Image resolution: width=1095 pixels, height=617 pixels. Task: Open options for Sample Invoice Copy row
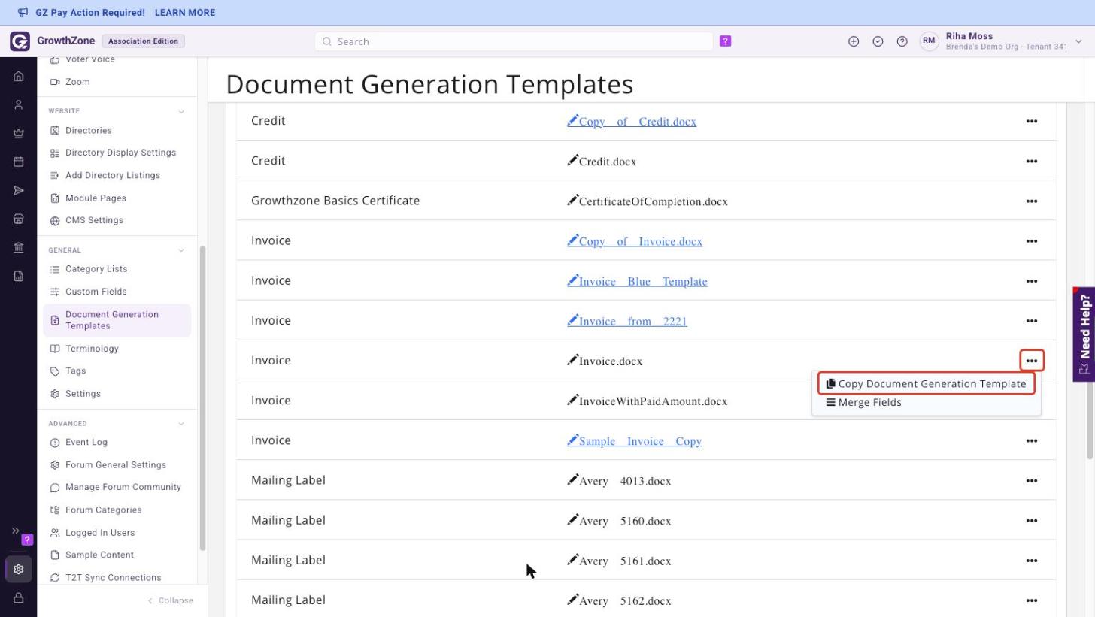tap(1032, 440)
